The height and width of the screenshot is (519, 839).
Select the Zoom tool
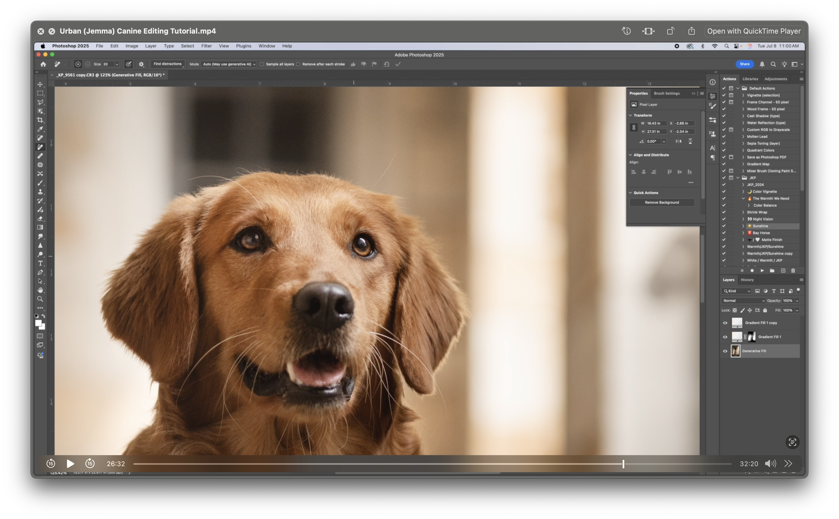coord(40,299)
